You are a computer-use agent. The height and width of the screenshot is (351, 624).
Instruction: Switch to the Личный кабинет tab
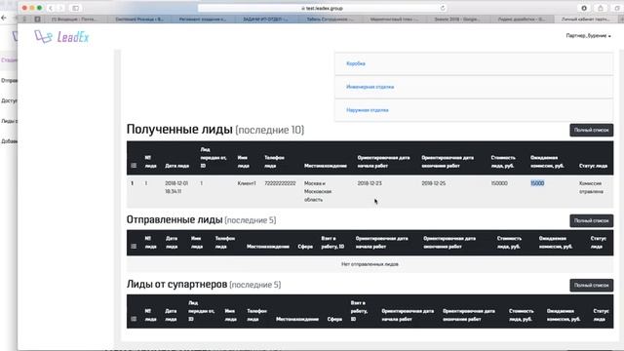[585, 19]
